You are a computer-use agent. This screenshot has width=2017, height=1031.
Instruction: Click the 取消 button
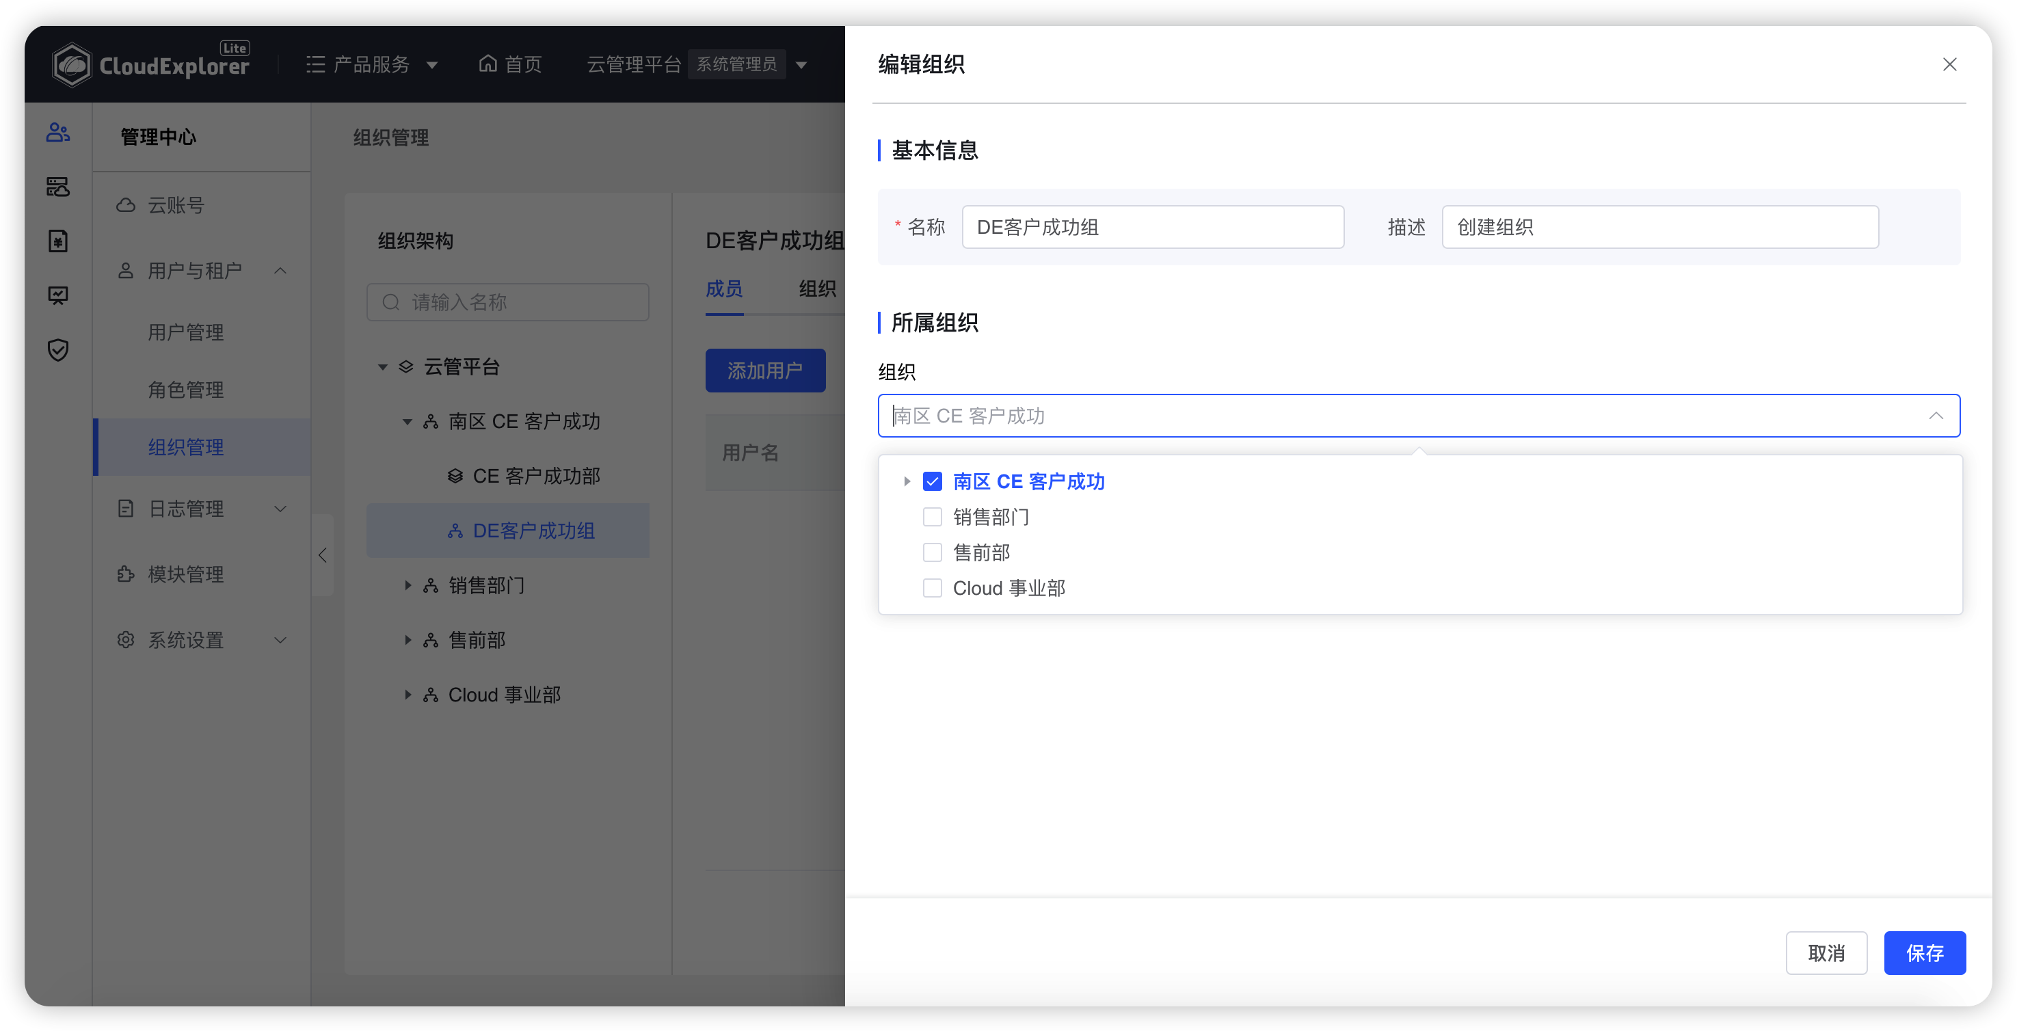1826,952
